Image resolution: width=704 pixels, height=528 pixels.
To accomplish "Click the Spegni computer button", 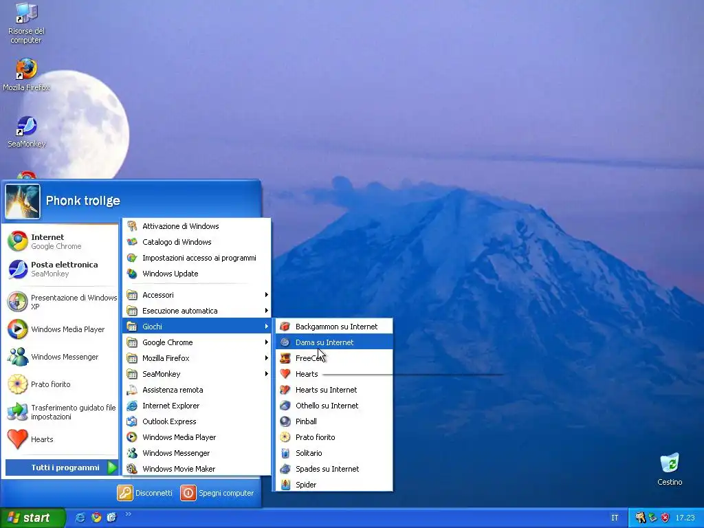I will tap(218, 493).
